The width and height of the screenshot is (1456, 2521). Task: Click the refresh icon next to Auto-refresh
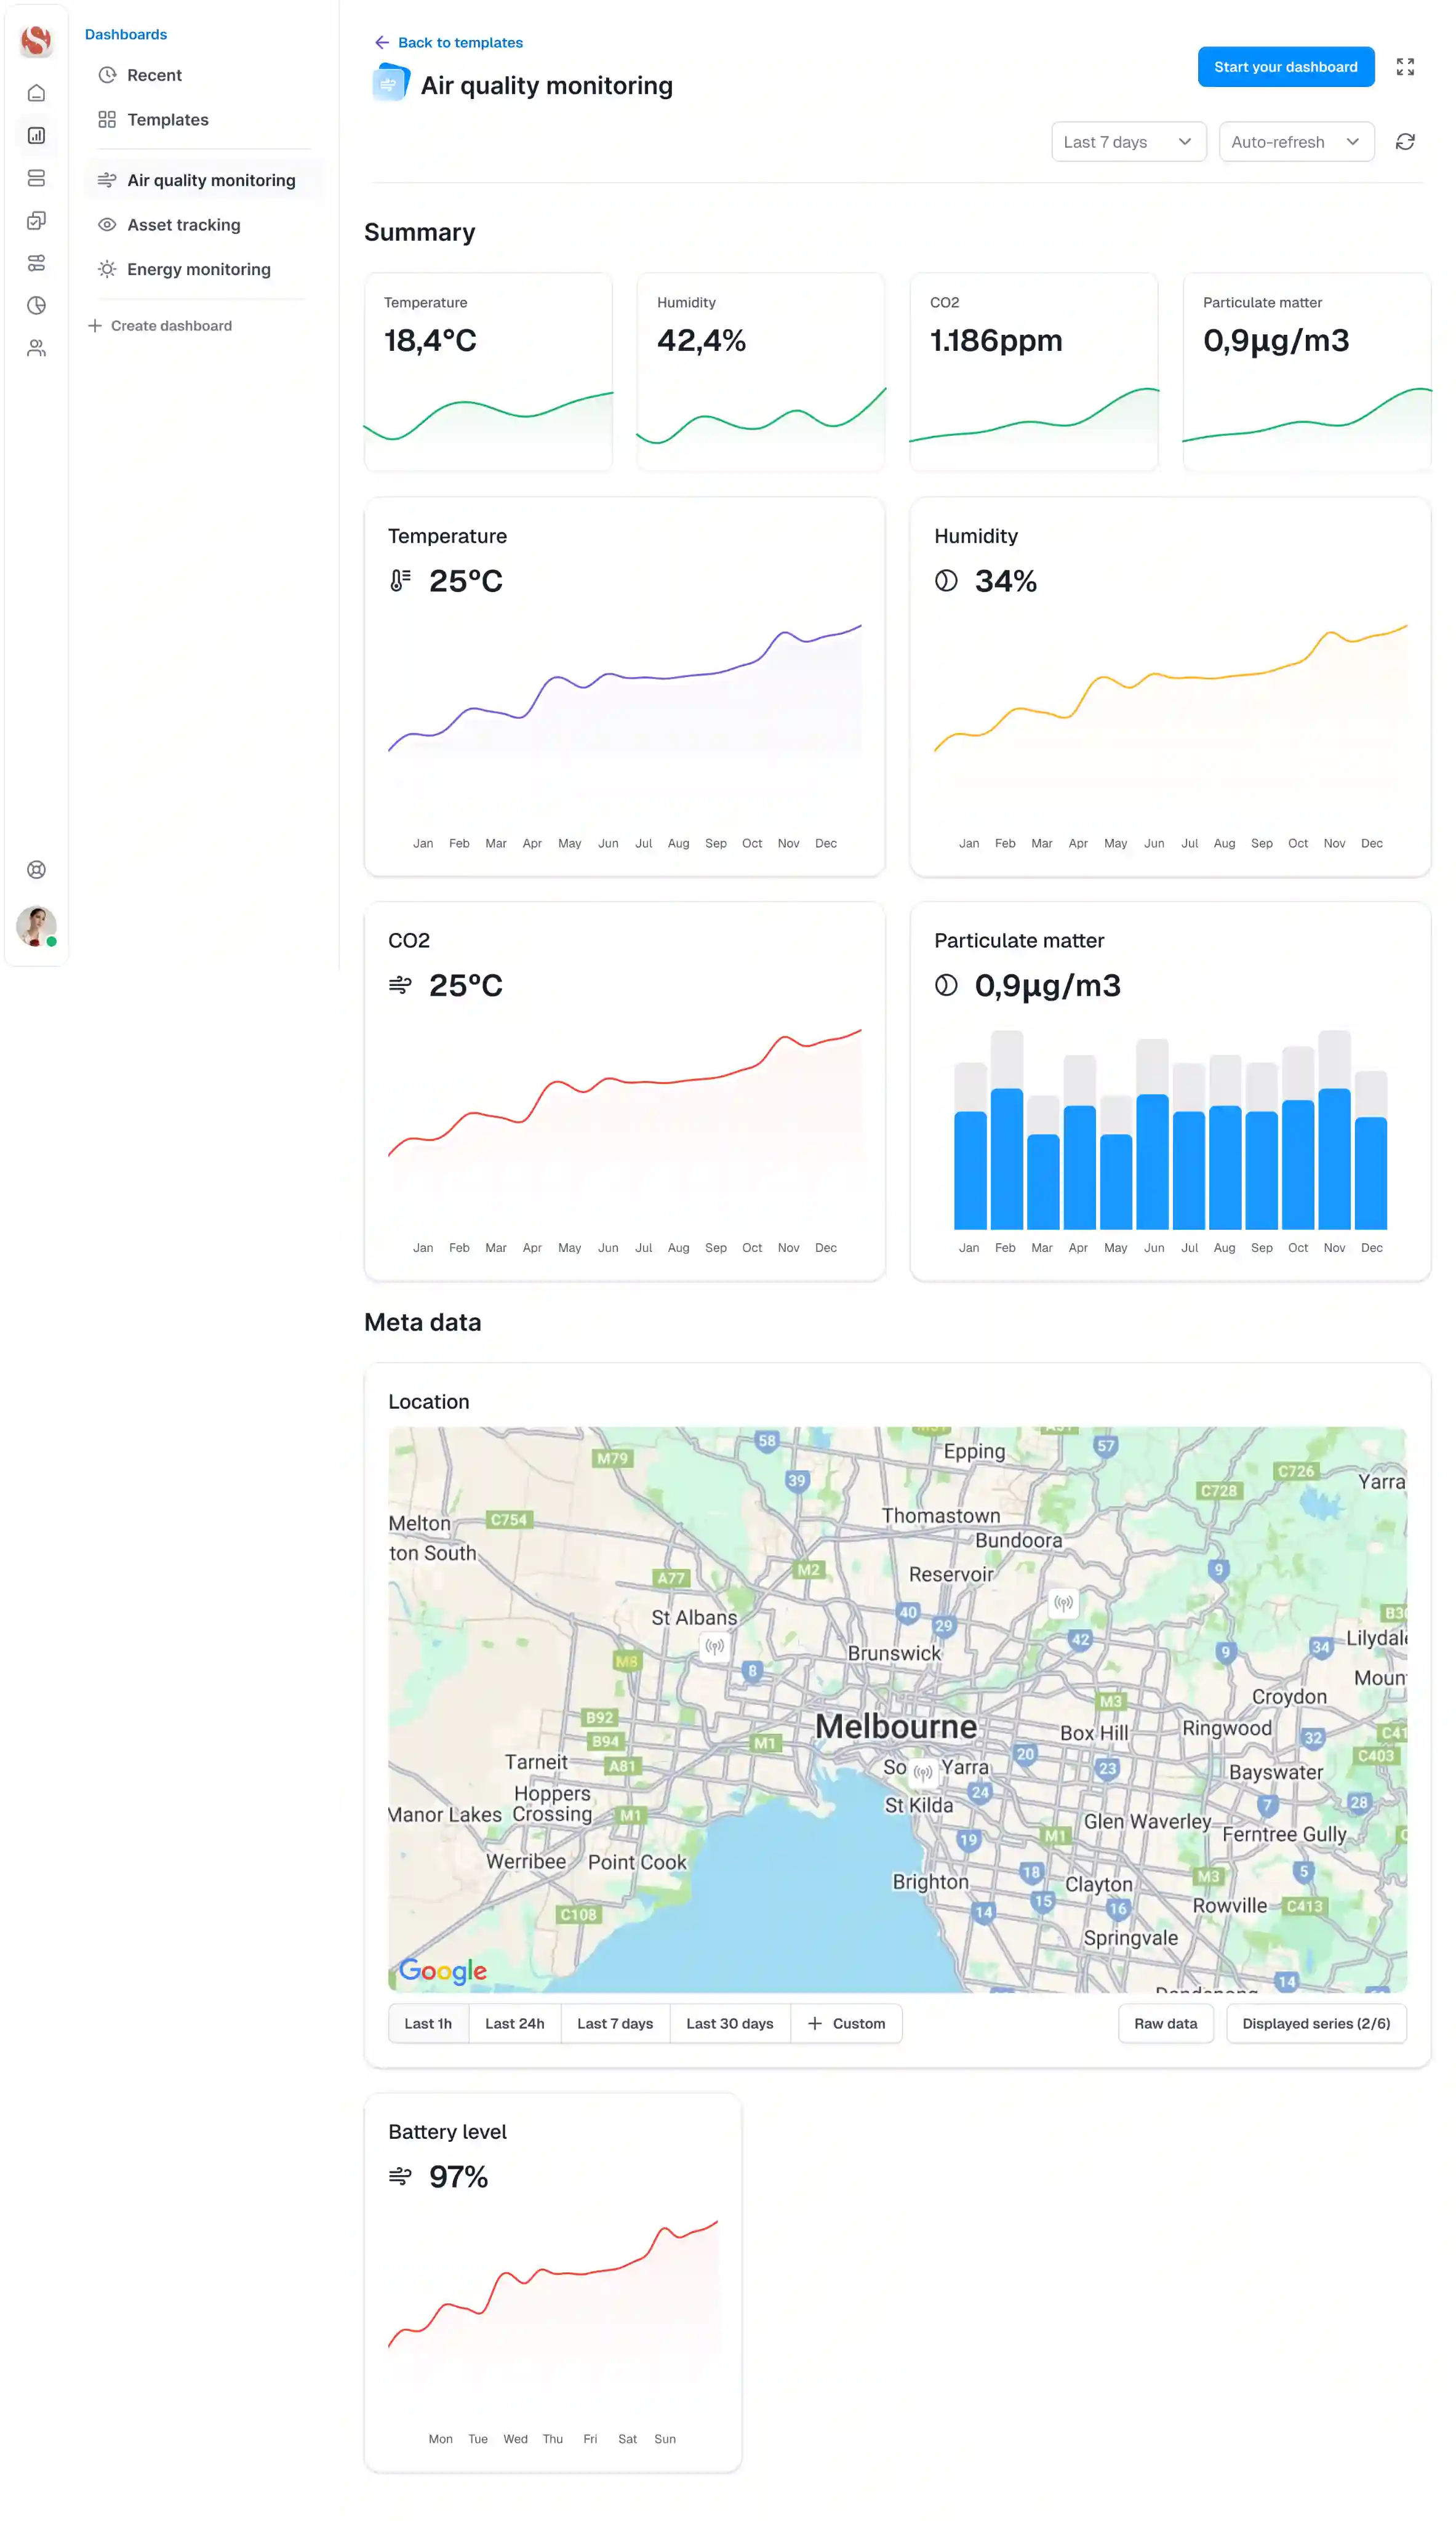[x=1404, y=142]
